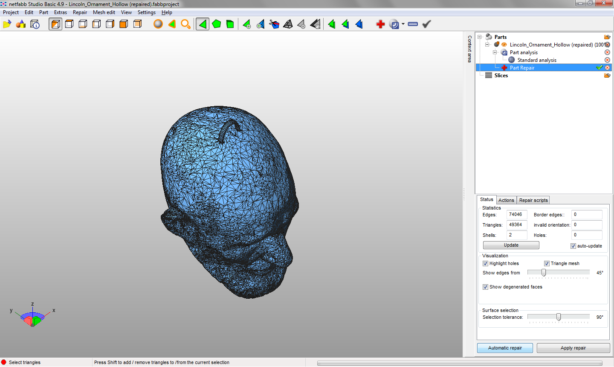Click the grey checkmark toolbar icon
This screenshot has width=614, height=367.
[x=426, y=24]
